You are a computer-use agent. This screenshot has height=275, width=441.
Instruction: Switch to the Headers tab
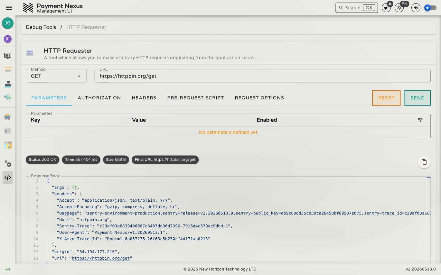click(144, 98)
